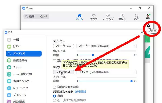Click the スピーカーの... test button
Image resolution: width=162 pixels, height=103 pixels.
tap(63, 46)
